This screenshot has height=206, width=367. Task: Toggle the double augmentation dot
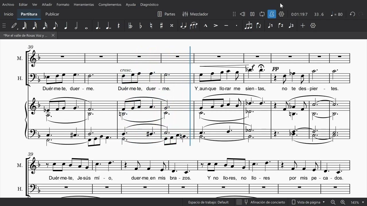tap(108, 25)
